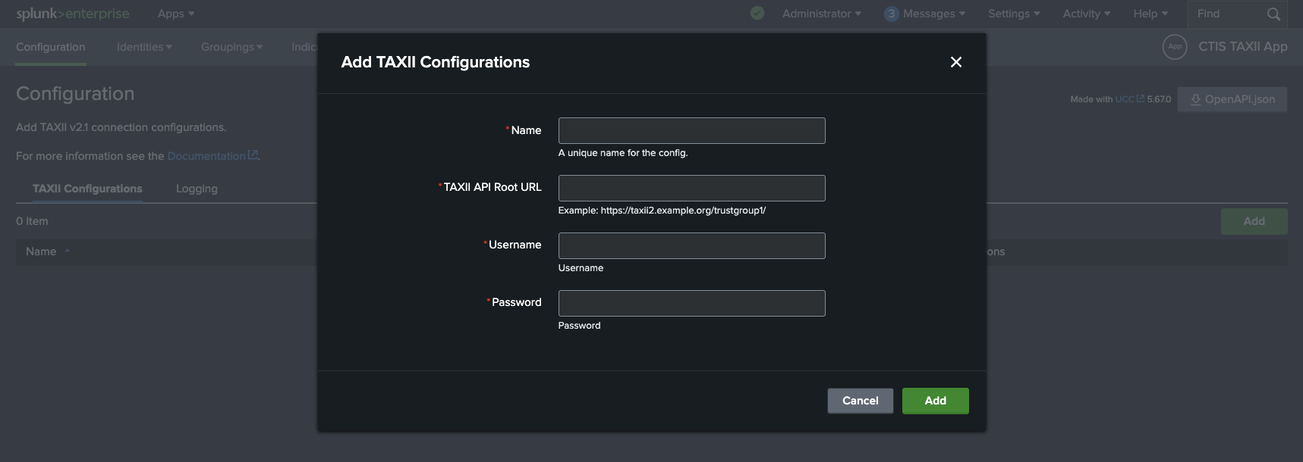Open the Apps dropdown menu
Image resolution: width=1303 pixels, height=462 pixels.
pyautogui.click(x=175, y=14)
